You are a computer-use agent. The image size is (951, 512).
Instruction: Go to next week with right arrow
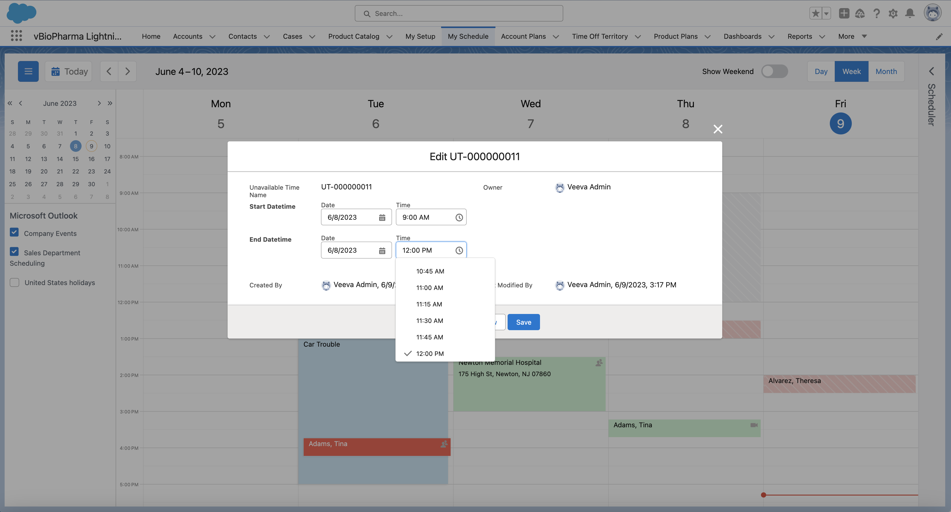(127, 71)
